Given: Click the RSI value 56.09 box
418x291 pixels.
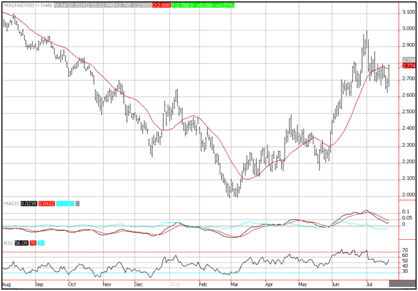Looking at the screenshot, I should (20, 244).
